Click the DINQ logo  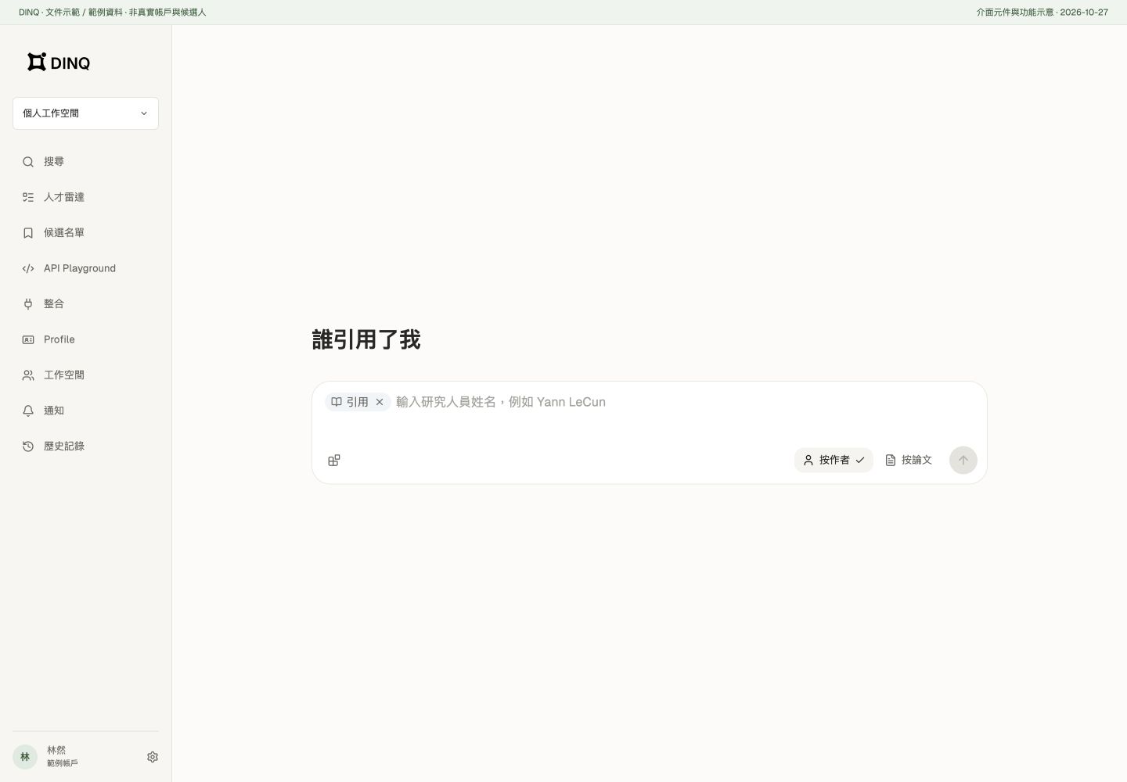click(x=59, y=63)
